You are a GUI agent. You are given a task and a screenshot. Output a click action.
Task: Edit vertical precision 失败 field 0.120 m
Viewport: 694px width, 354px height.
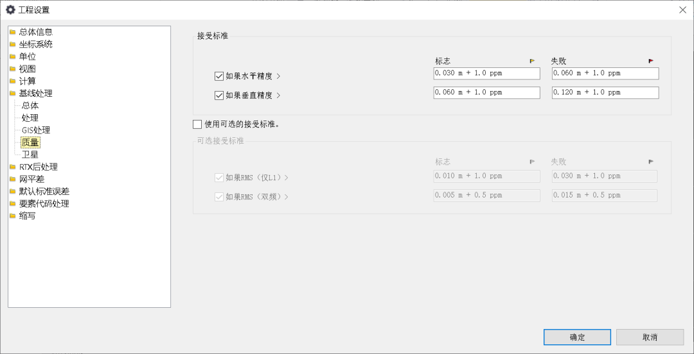click(605, 92)
